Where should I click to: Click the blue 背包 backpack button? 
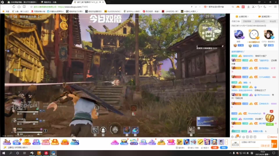pos(224,148)
